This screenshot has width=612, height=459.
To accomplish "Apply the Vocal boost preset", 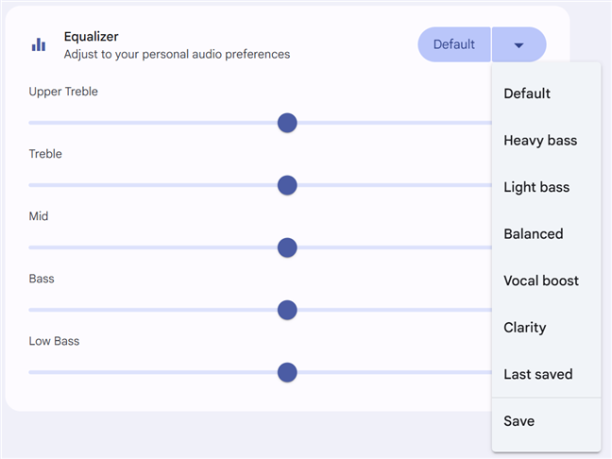I will [x=541, y=280].
